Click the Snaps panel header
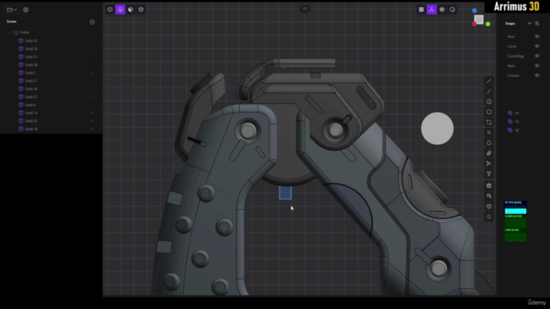 [510, 23]
